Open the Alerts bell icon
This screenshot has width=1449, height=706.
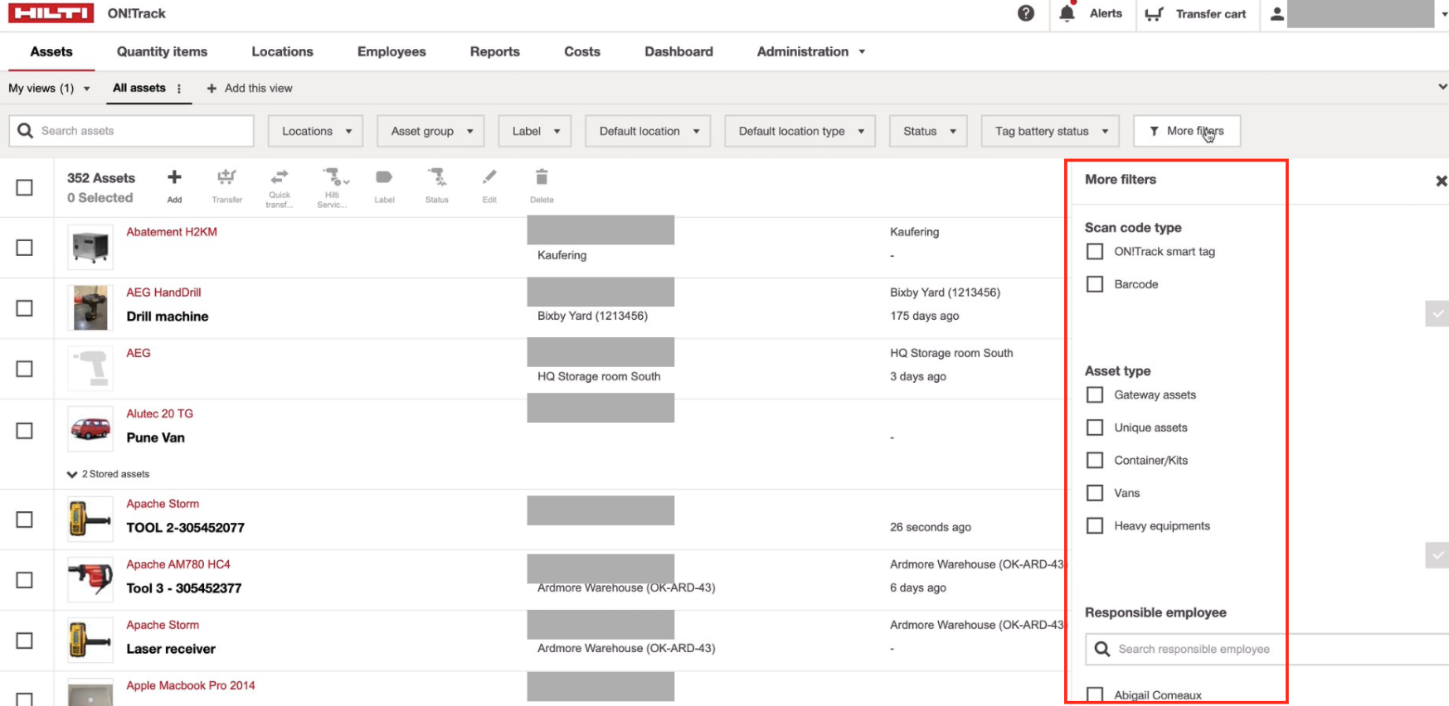point(1067,13)
